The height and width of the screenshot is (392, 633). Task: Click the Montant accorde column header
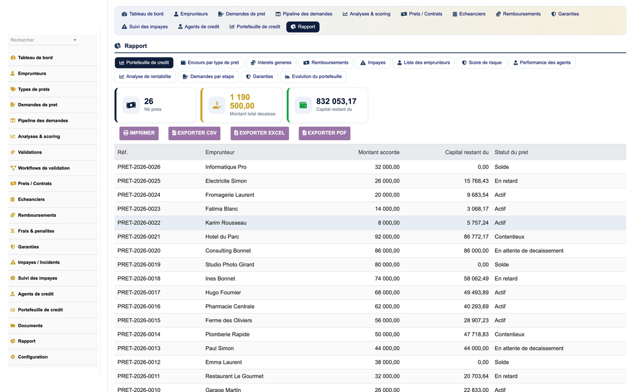tap(379, 152)
